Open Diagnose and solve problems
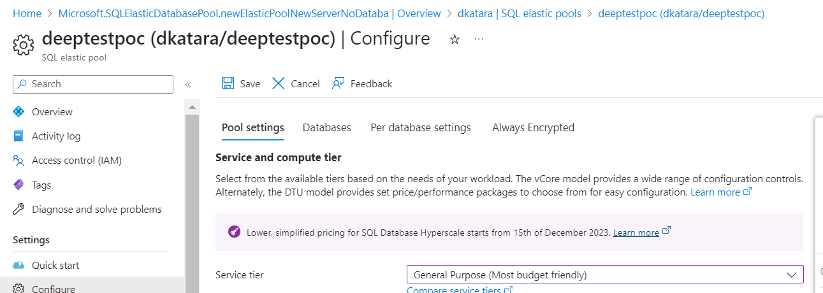The width and height of the screenshot is (823, 293). click(x=97, y=209)
